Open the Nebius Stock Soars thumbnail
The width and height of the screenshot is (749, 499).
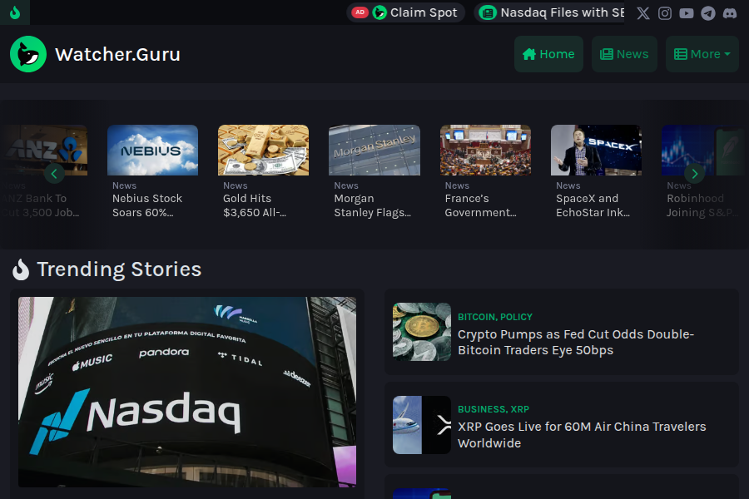(152, 151)
